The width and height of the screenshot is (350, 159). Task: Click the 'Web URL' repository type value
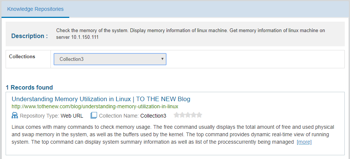(72, 116)
